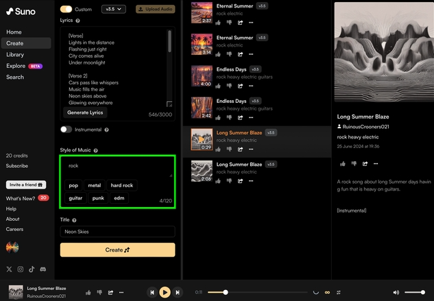434x301 pixels.
Task: Open the TikTok social link icon
Action: point(32,269)
